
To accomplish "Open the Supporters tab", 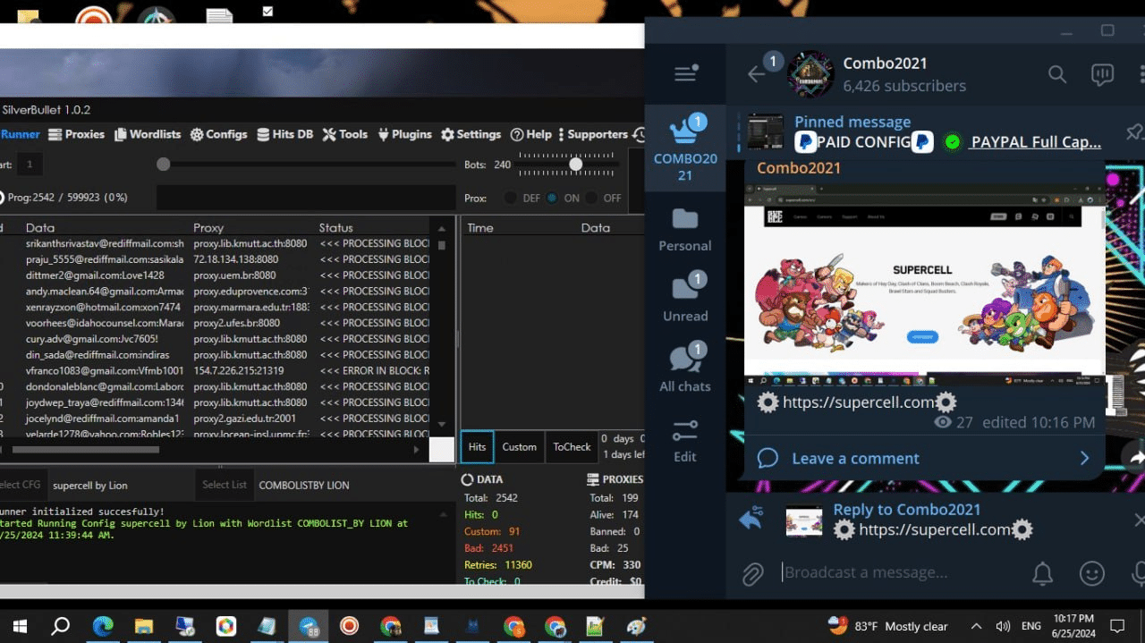I will tap(592, 134).
